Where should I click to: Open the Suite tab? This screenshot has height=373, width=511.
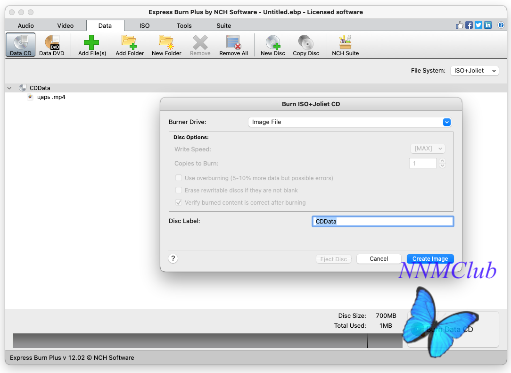pos(223,25)
